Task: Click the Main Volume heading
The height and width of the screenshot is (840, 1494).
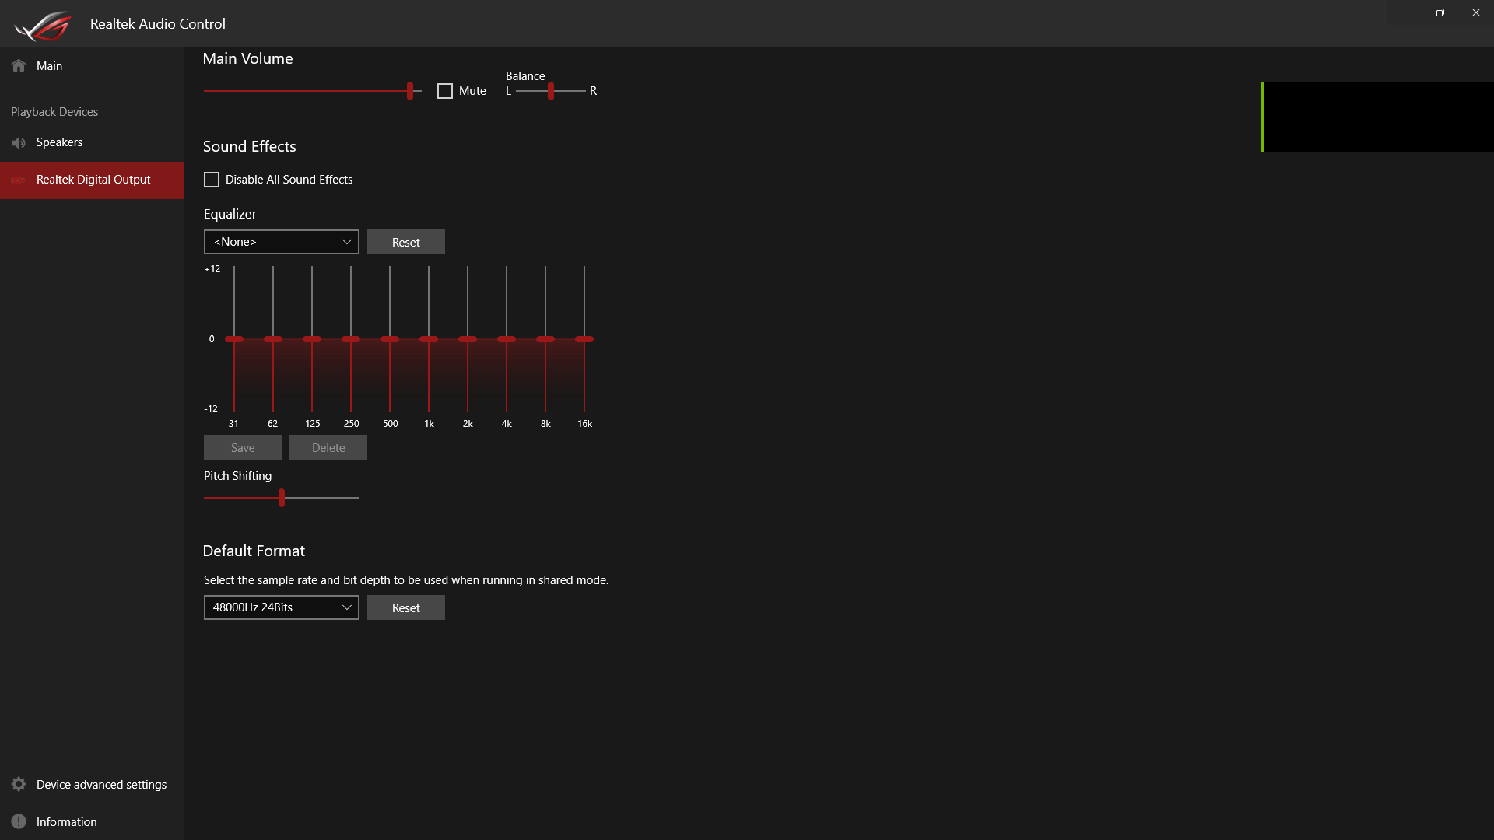Action: [x=247, y=58]
